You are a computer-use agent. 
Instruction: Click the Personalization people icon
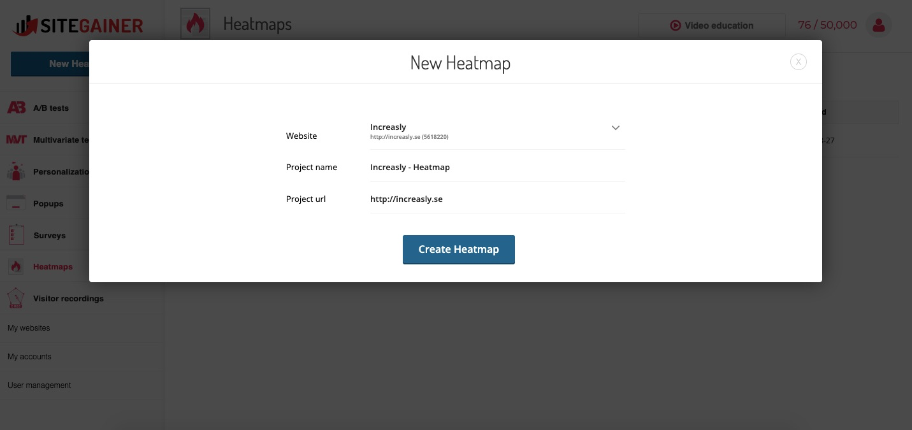[16, 171]
